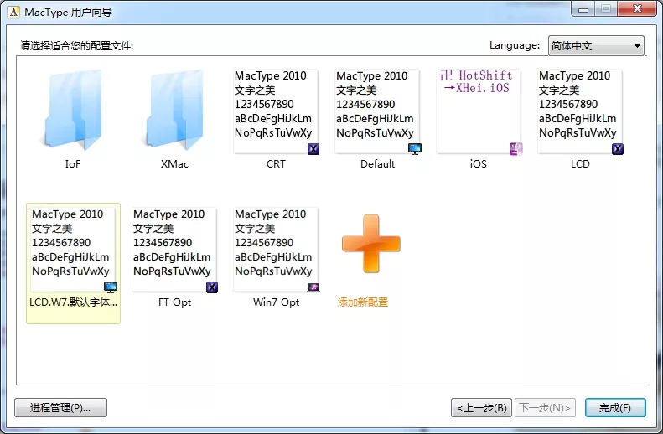The width and height of the screenshot is (663, 434).
Task: Click the X badge on LCD profile
Action: point(618,149)
